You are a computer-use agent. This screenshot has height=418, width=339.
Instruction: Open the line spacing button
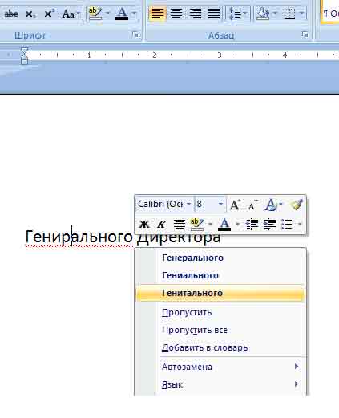tap(235, 13)
